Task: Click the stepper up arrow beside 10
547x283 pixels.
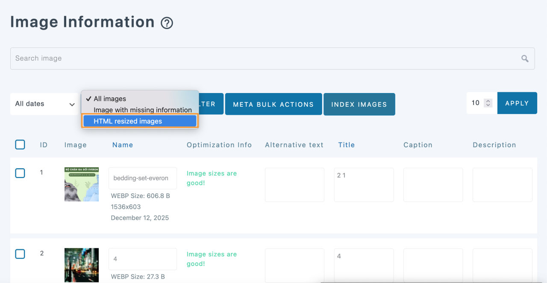Action: point(487,100)
